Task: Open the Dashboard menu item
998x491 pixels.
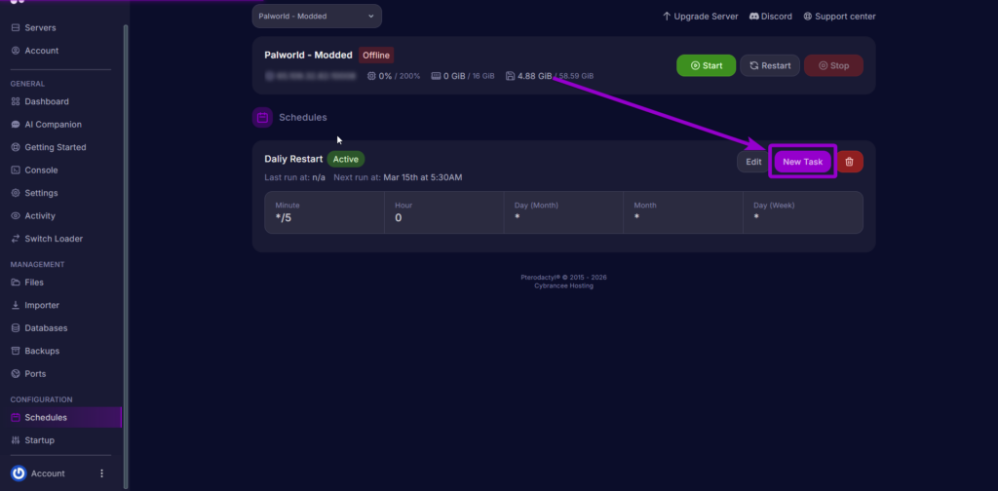Action: point(47,102)
